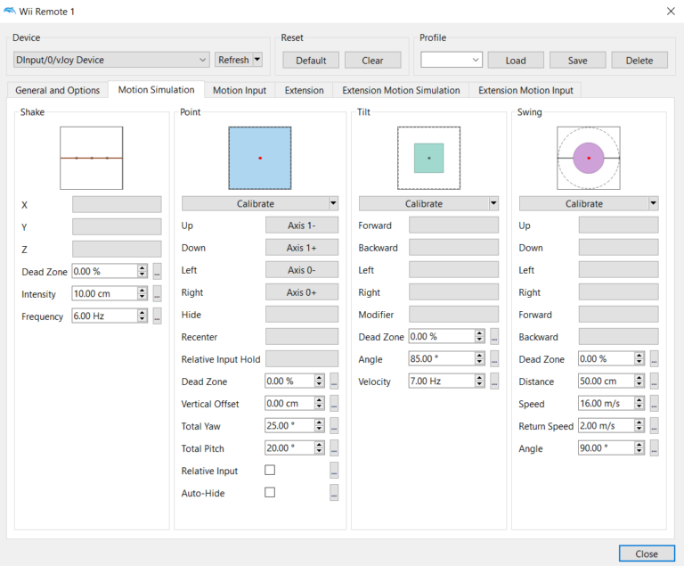Click the Shake Intensity stepper arrows

pos(142,293)
